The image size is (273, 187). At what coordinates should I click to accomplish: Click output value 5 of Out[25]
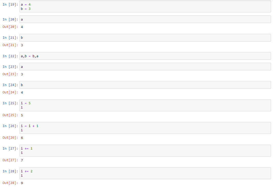22,115
